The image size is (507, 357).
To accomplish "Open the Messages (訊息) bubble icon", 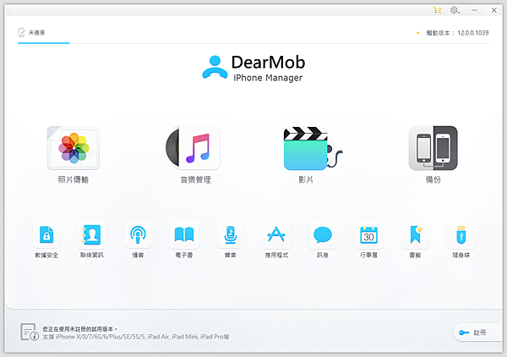I will [x=323, y=234].
